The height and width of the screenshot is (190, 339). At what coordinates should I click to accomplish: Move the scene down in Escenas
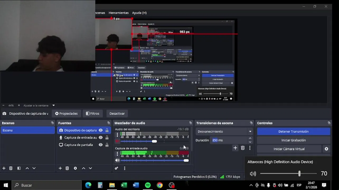pyautogui.click(x=34, y=168)
